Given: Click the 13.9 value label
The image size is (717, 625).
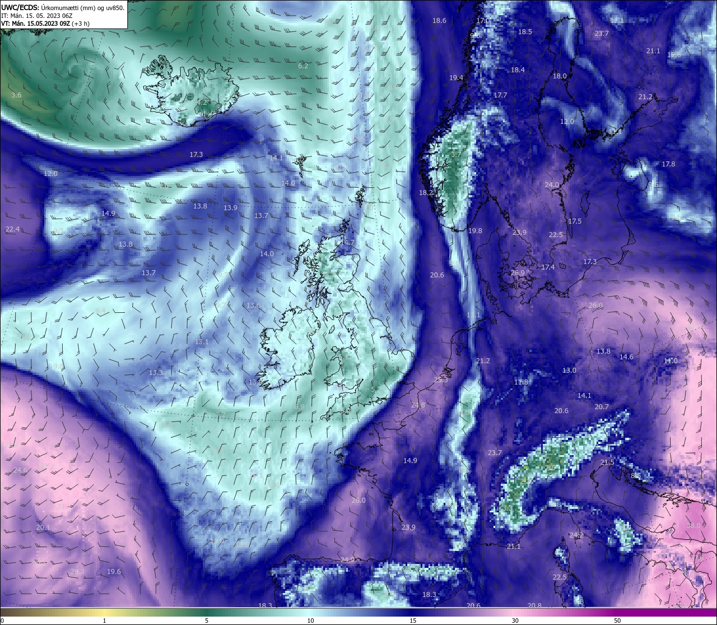Looking at the screenshot, I should (230, 208).
